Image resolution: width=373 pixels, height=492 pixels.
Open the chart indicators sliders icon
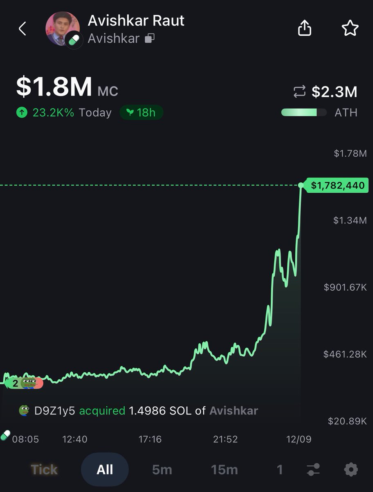click(x=313, y=469)
